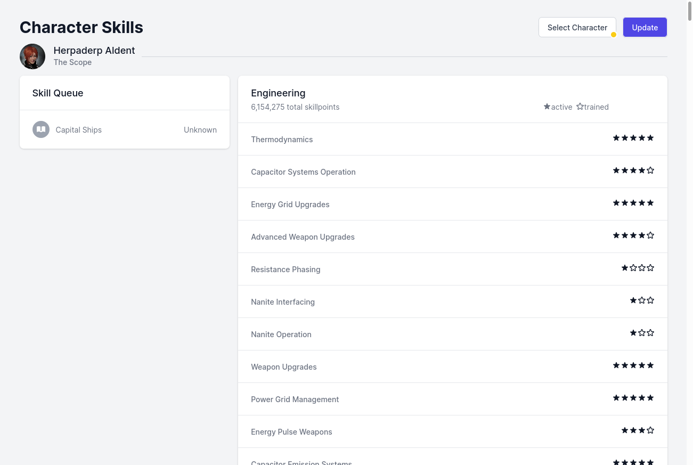Viewport: 693px width, 465px height.
Task: Click the filled star of Resistance Phasing
Action: 625,268
